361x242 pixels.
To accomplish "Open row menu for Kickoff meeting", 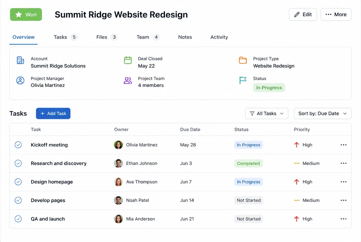I will coord(343,145).
